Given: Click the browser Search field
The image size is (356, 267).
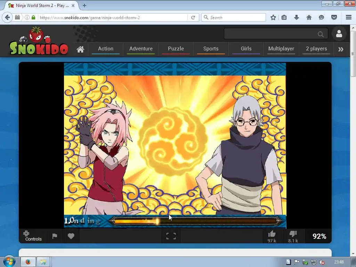Looking at the screenshot, I should (234, 17).
